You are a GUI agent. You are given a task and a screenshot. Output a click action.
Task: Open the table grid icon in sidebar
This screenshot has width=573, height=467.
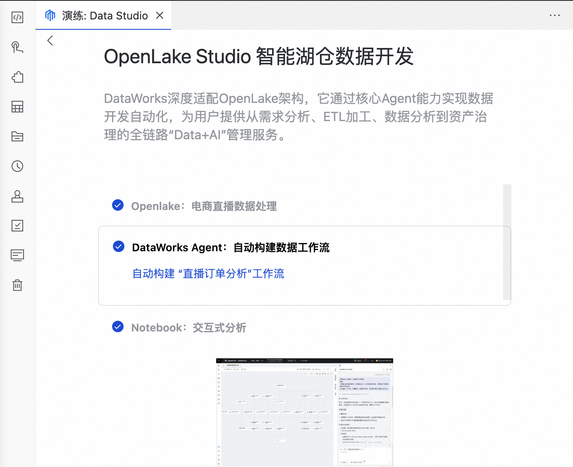coord(17,107)
